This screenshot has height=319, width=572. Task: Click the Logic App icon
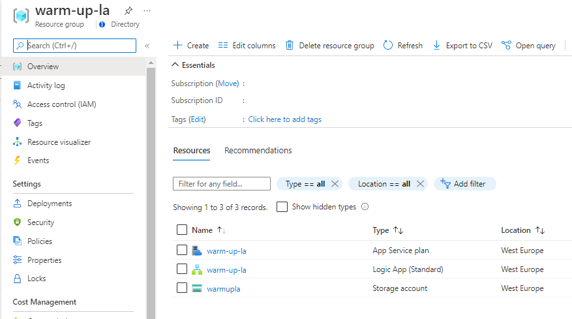coord(197,269)
